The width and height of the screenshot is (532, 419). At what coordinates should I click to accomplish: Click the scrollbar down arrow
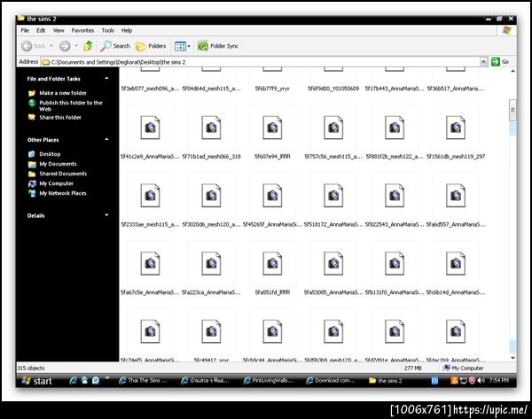(512, 358)
